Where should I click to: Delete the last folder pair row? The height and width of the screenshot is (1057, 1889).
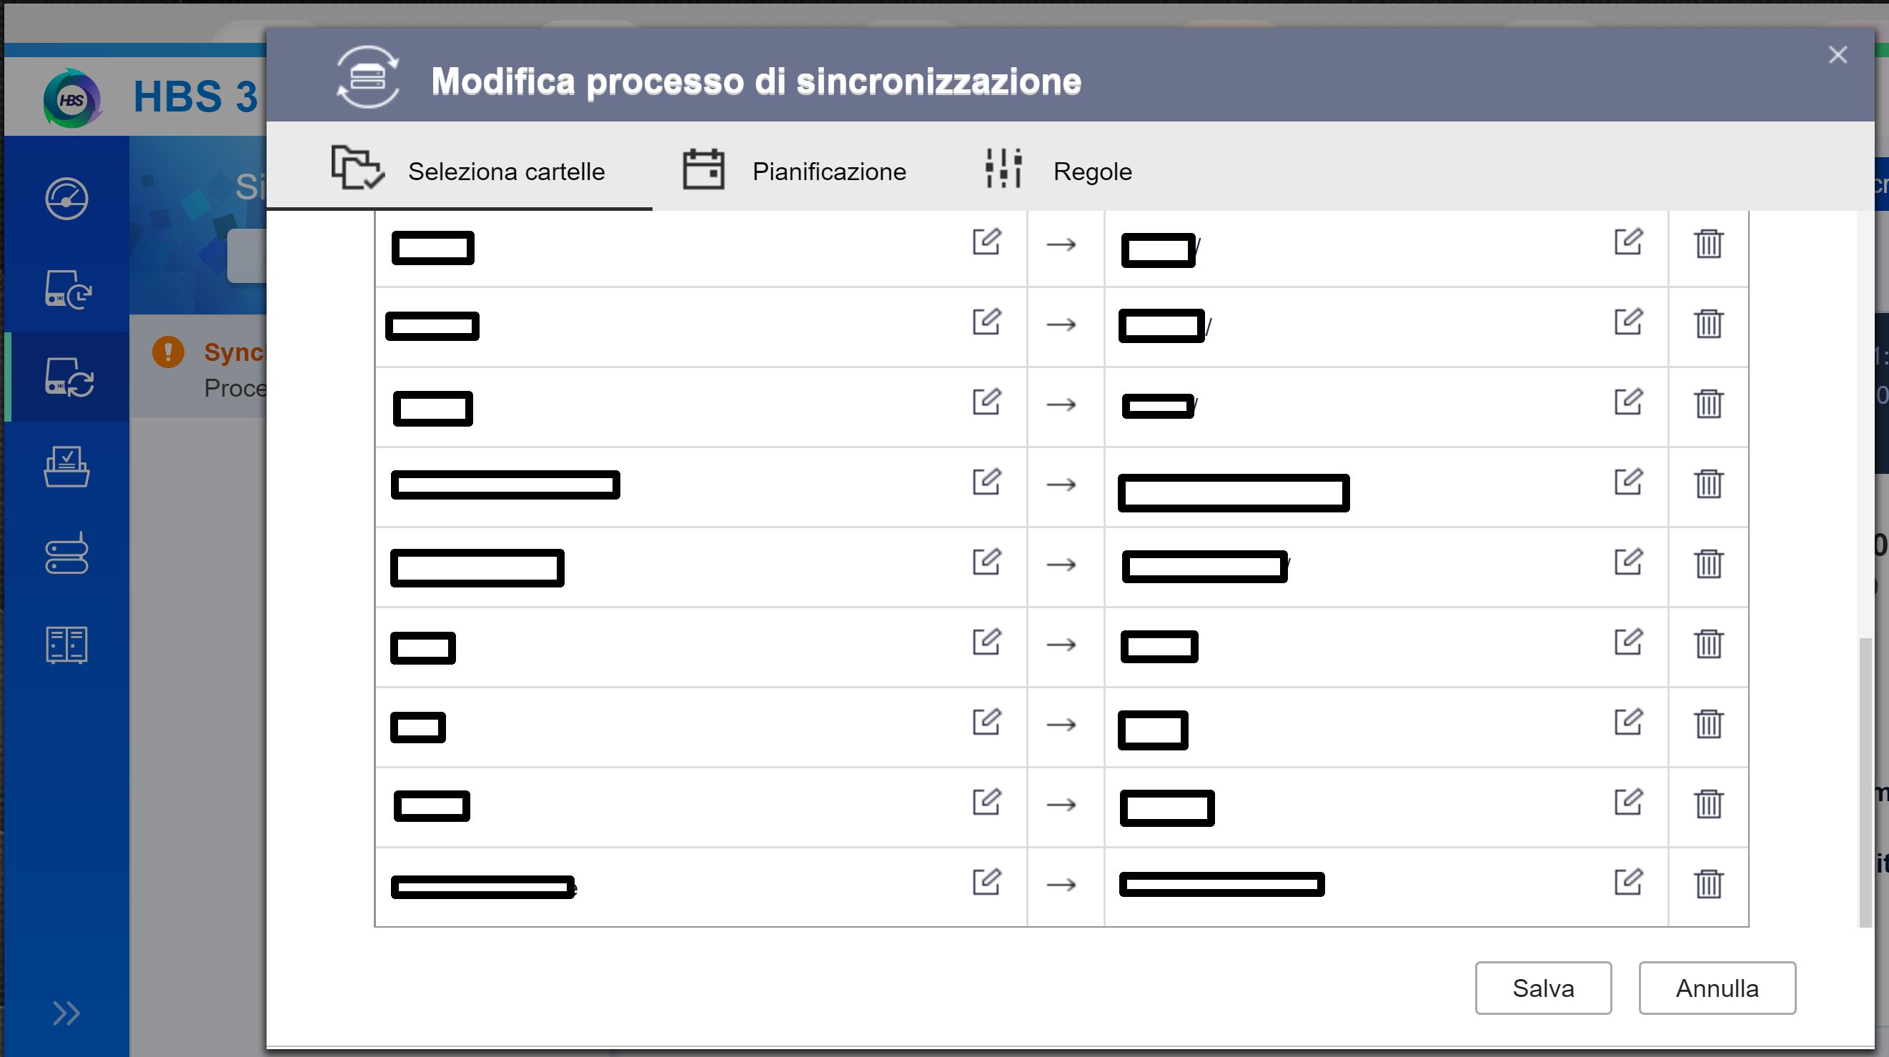[1709, 883]
